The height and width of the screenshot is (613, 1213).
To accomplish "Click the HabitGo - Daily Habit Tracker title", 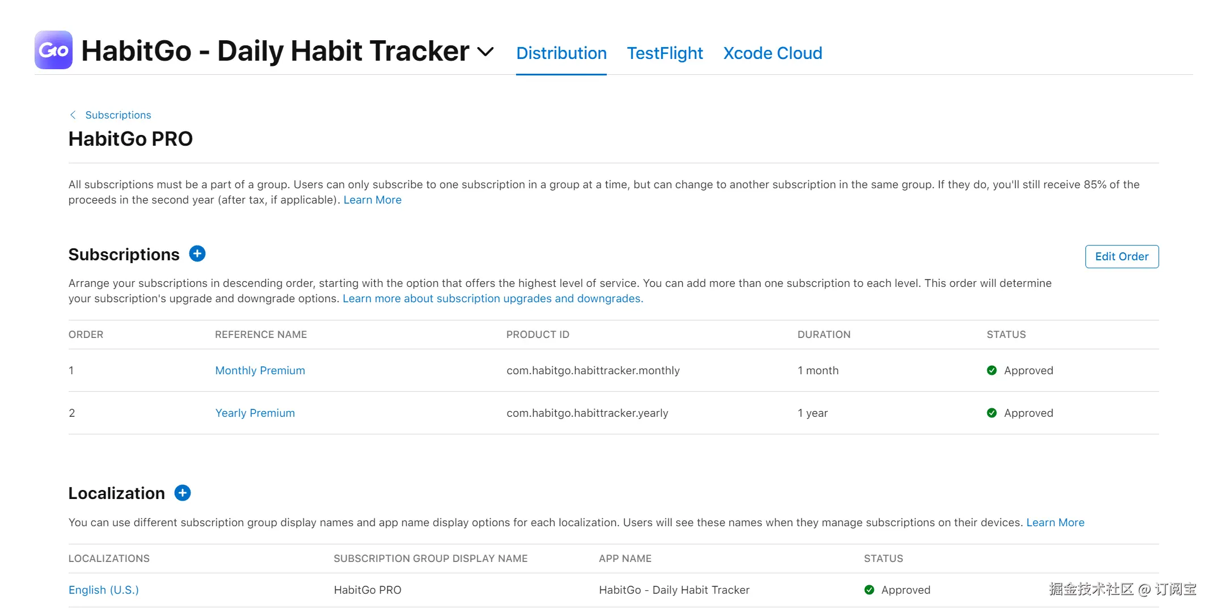I will click(275, 51).
